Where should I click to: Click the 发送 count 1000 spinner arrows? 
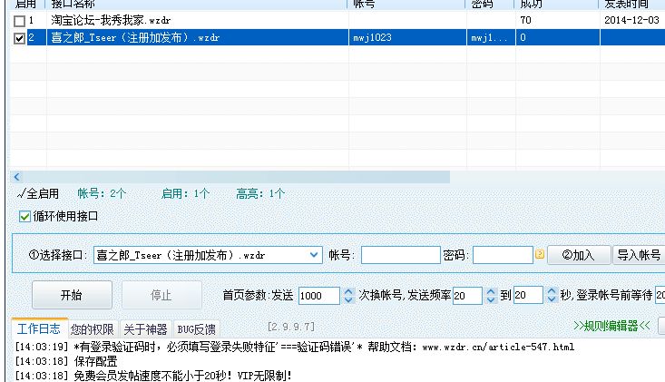[x=349, y=295]
